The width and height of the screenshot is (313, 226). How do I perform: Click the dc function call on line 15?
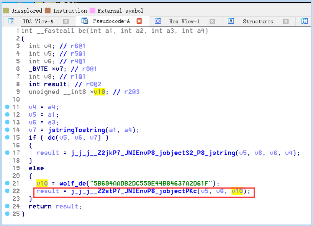[x=52, y=138]
